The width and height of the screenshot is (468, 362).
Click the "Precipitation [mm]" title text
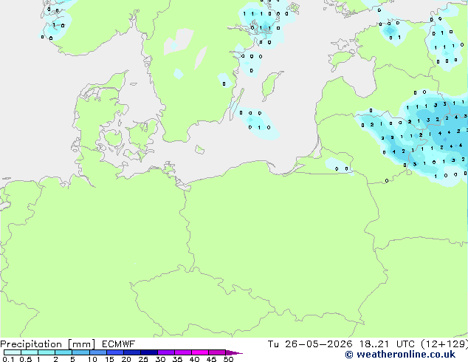(48, 344)
